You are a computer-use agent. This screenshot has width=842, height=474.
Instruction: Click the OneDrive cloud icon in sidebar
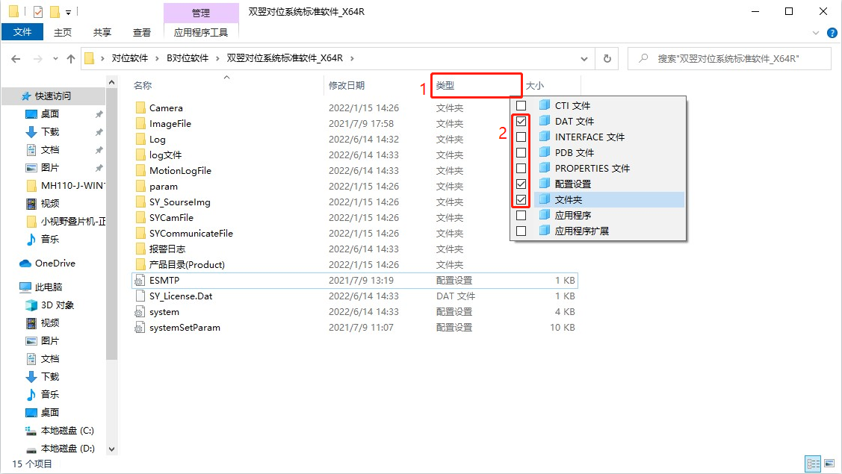(25, 263)
